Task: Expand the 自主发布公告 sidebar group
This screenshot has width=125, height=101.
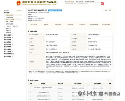Action: [x=9, y=56]
